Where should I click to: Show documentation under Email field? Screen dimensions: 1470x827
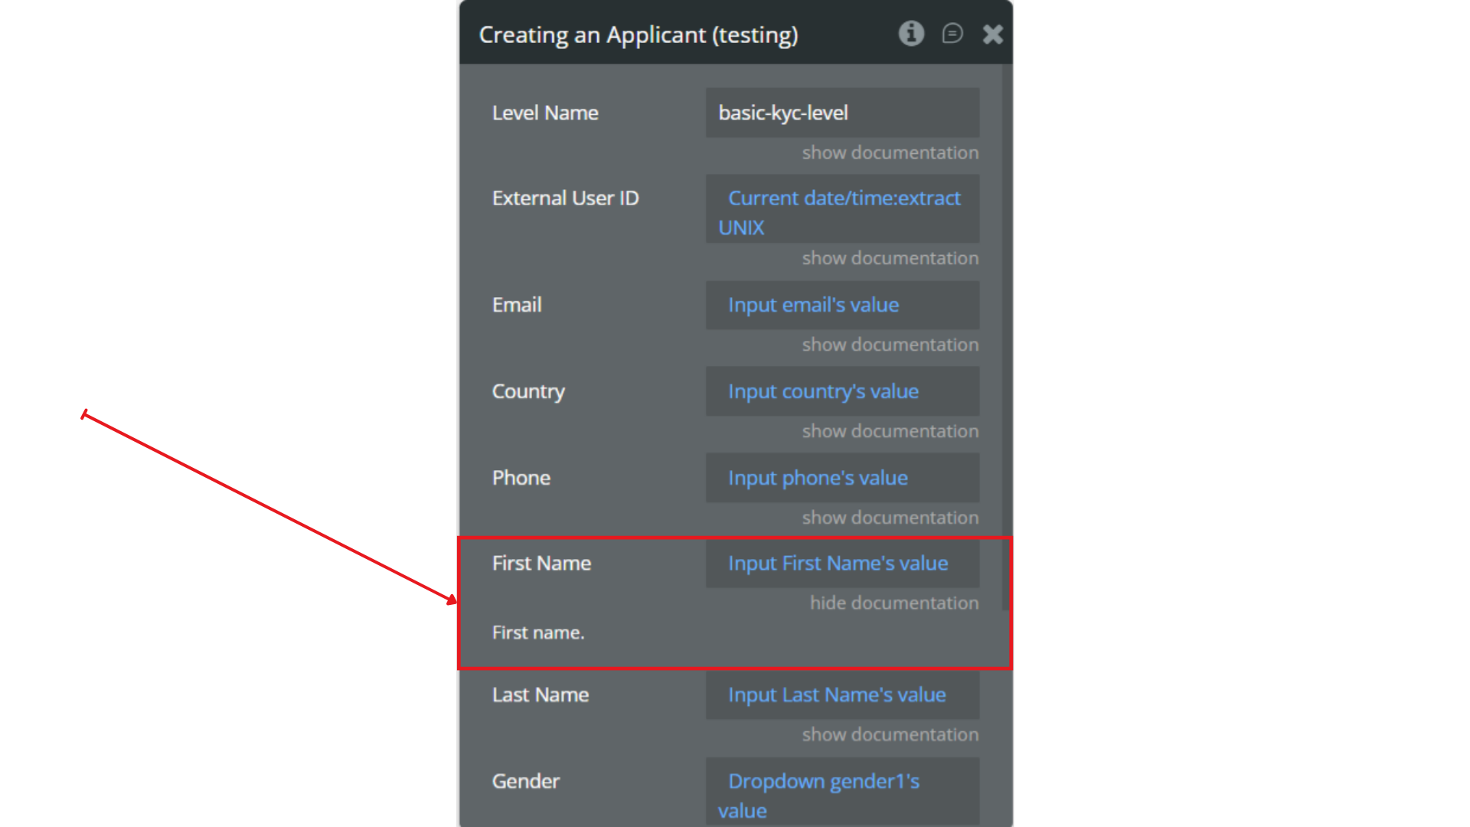click(x=890, y=345)
